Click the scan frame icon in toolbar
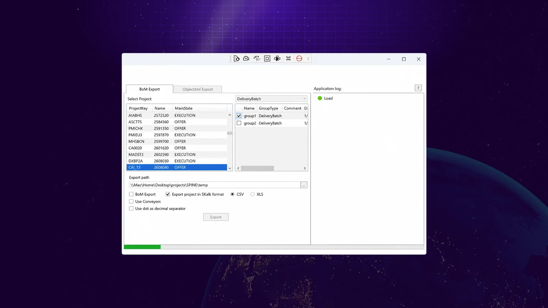This screenshot has width=548, height=308. click(288, 59)
